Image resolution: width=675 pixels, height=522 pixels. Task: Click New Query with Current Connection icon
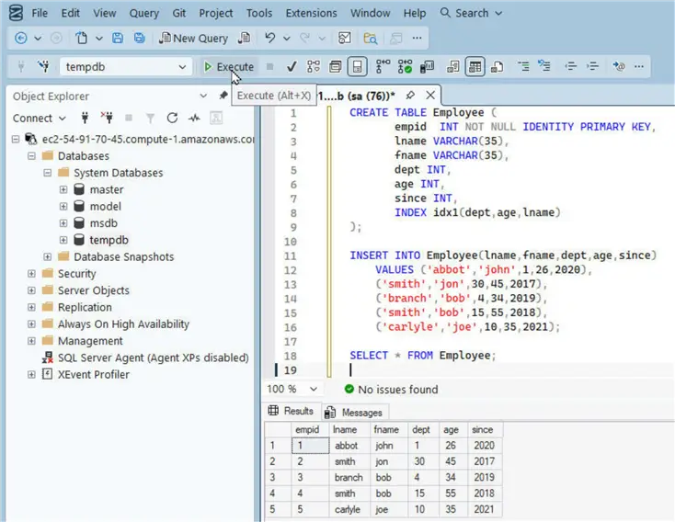[244, 39]
